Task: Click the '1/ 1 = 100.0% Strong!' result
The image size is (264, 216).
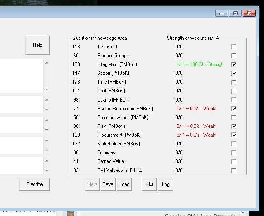Action: (x=199, y=64)
